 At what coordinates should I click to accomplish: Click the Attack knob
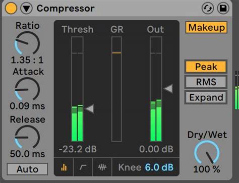pyautogui.click(x=27, y=89)
